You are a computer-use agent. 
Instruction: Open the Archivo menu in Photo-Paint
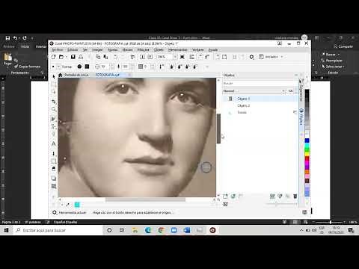(x=58, y=50)
